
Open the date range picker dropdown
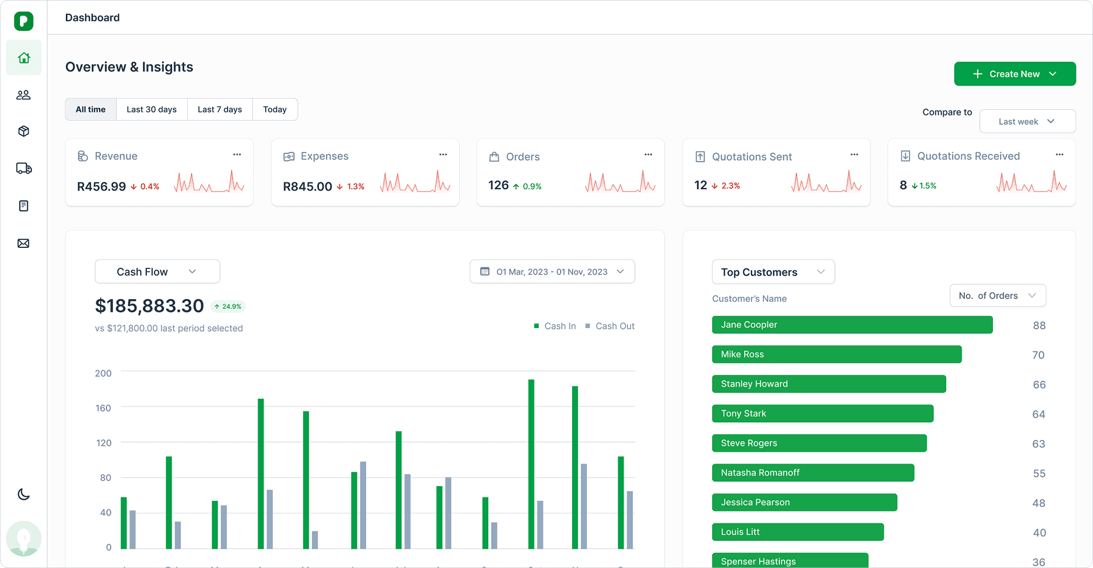(552, 272)
